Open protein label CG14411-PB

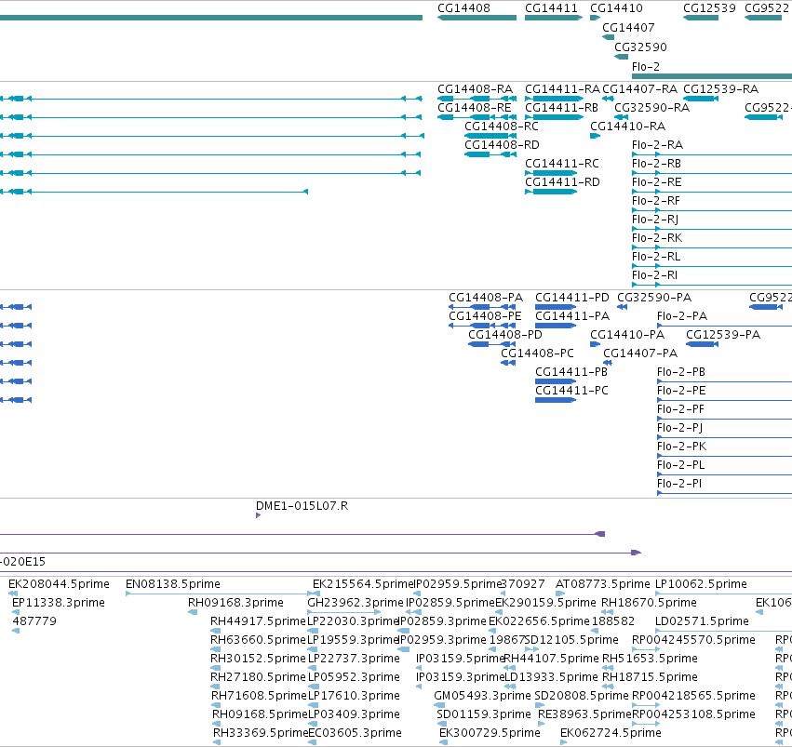(x=571, y=372)
